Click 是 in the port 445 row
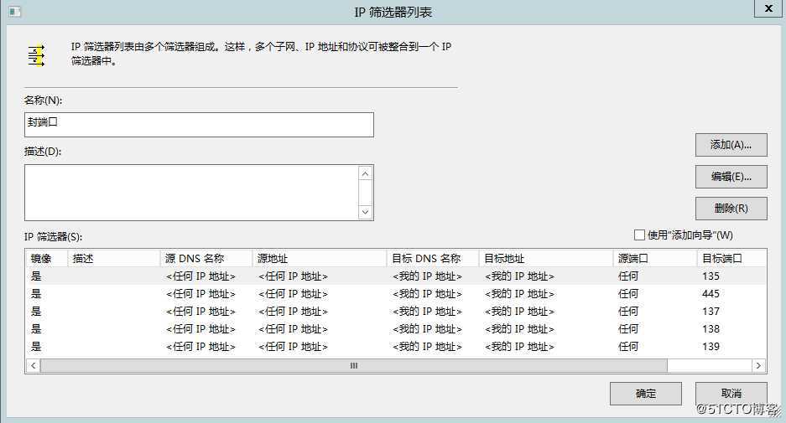The image size is (786, 423). point(36,294)
